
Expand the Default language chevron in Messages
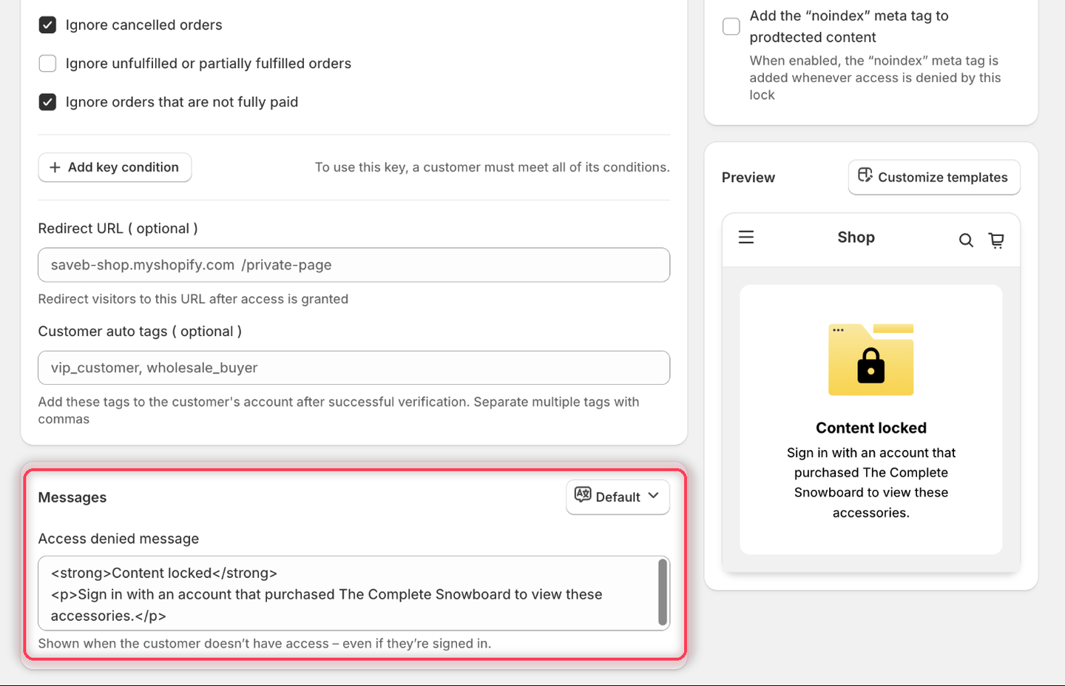click(x=653, y=496)
